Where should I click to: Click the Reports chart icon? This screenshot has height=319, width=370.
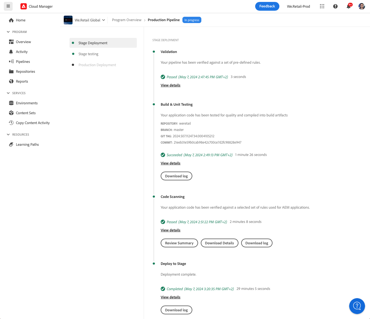(x=11, y=81)
